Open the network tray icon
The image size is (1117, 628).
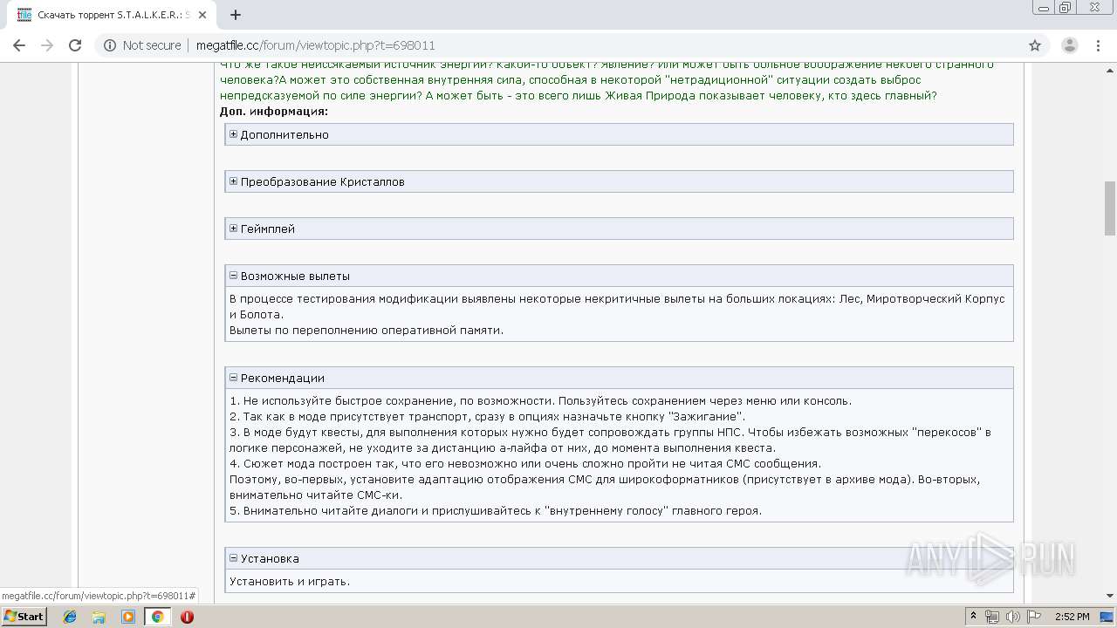click(993, 617)
